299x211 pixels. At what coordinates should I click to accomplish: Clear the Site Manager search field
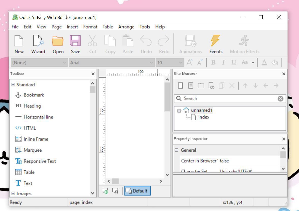click(280, 99)
